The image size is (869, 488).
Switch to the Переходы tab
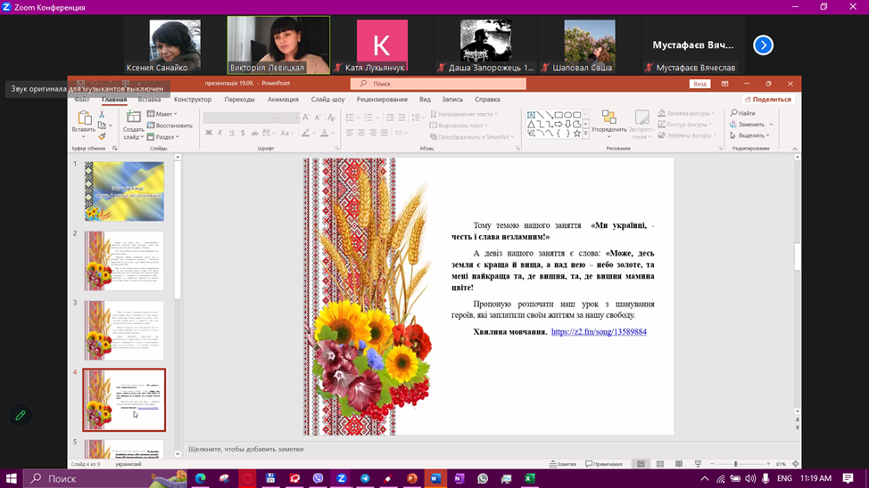(x=239, y=100)
